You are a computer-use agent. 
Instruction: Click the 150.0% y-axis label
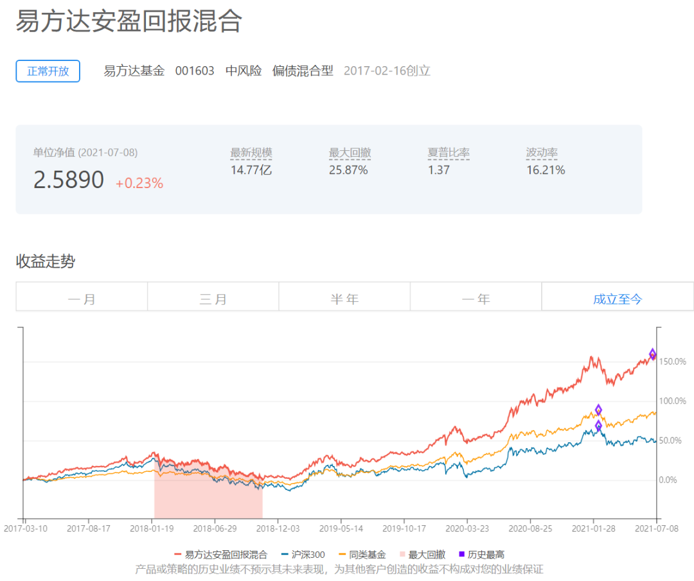tap(673, 361)
